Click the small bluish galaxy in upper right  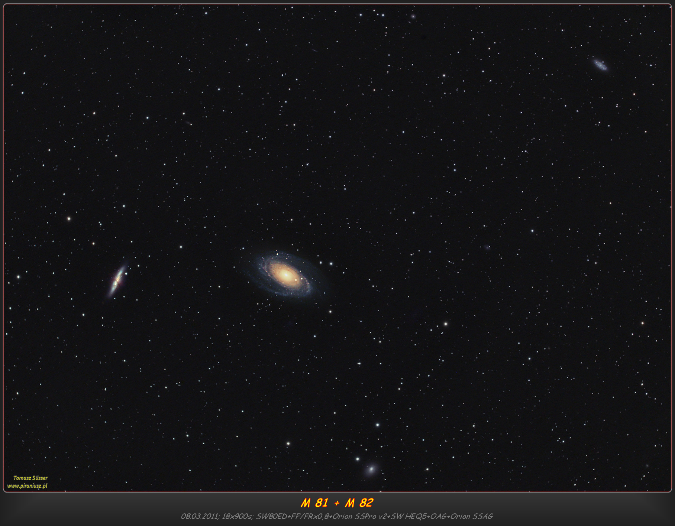(600, 65)
